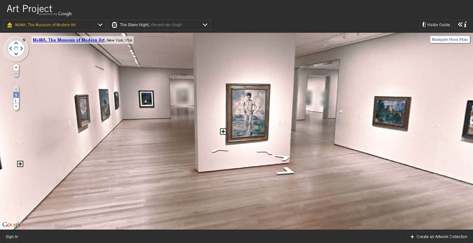Click the plus marker on the left wall
This screenshot has height=243, width=473.
20,164
